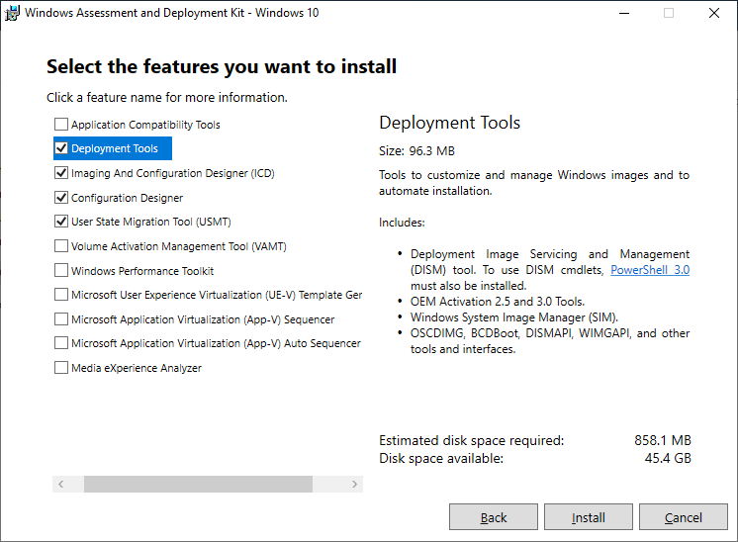Open the PowerShell 3.0 link

650,270
